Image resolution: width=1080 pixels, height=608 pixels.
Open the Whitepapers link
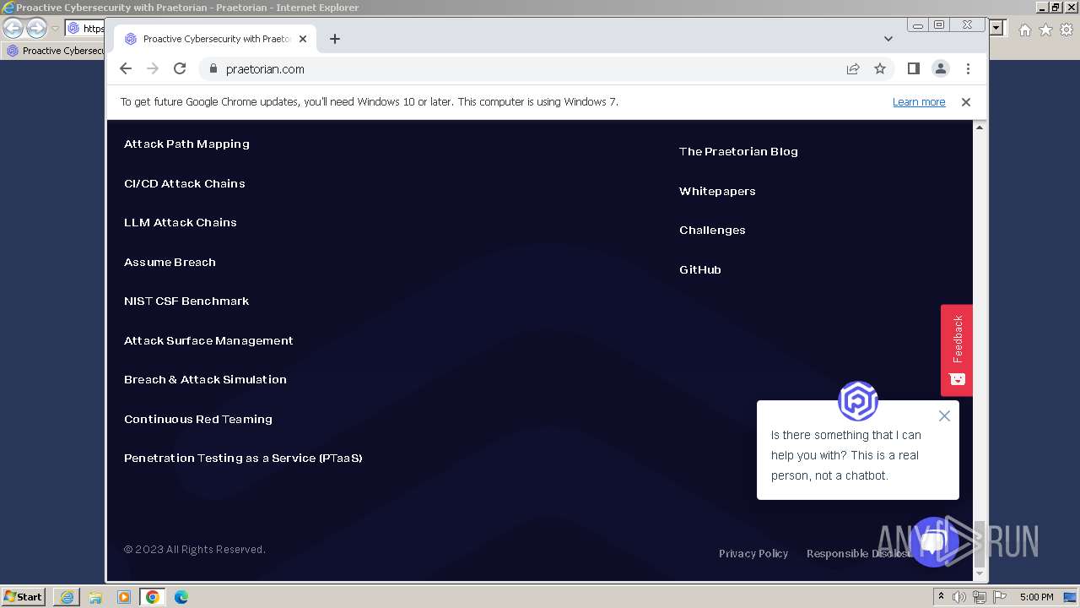(x=717, y=191)
